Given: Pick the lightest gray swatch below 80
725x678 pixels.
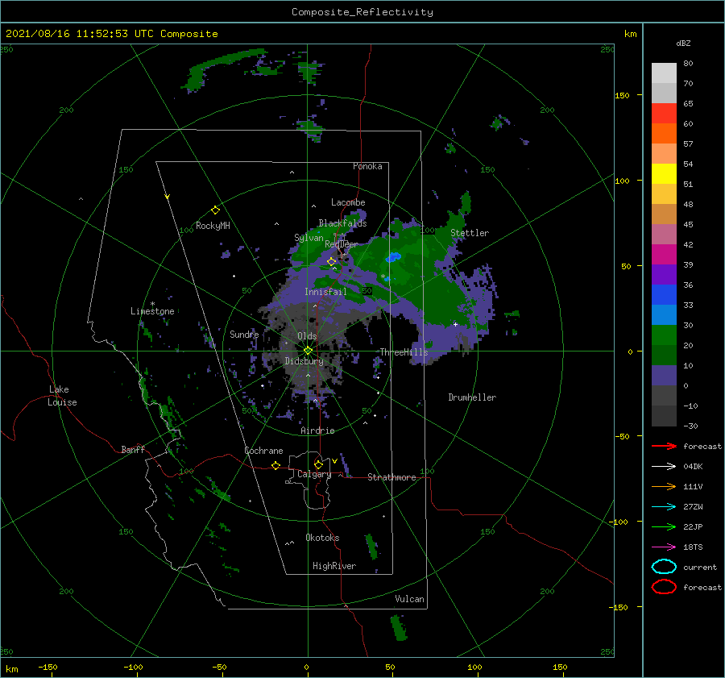Looking at the screenshot, I should (x=664, y=73).
